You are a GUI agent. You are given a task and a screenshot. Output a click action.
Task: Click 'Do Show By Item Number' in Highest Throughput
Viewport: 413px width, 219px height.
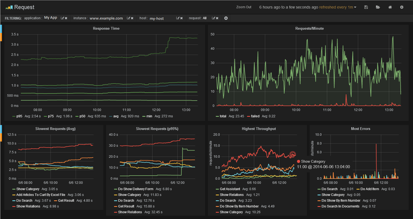click(239, 206)
